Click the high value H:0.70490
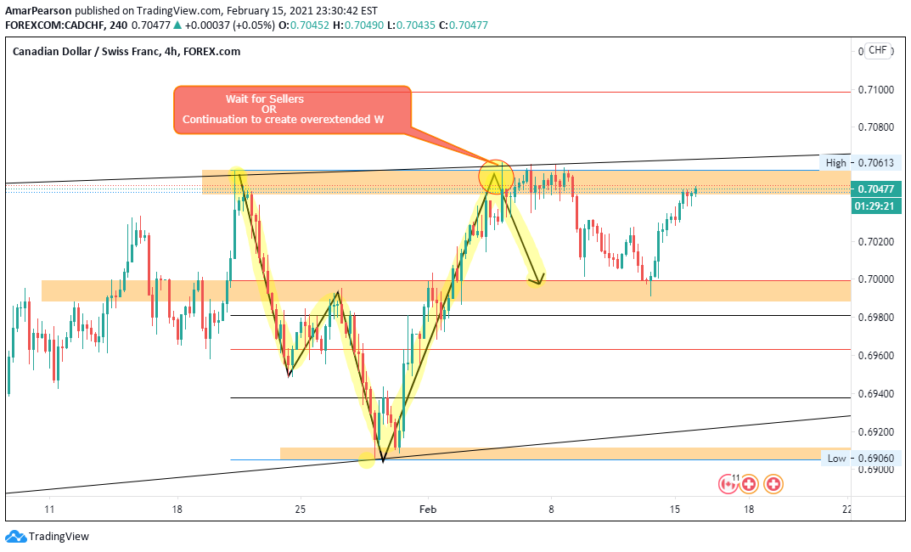911x552 pixels. tap(358, 25)
